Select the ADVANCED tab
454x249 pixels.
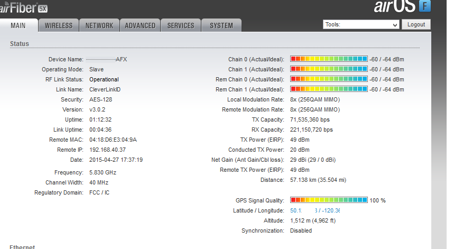point(140,25)
